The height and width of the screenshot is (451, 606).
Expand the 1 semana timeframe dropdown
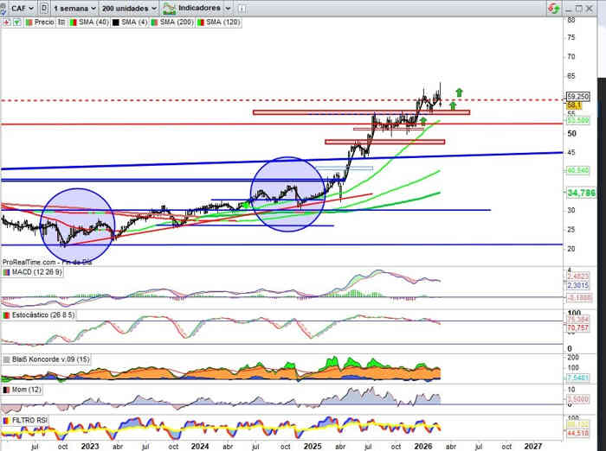(x=73, y=8)
